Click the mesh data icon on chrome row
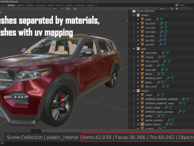 (164, 57)
